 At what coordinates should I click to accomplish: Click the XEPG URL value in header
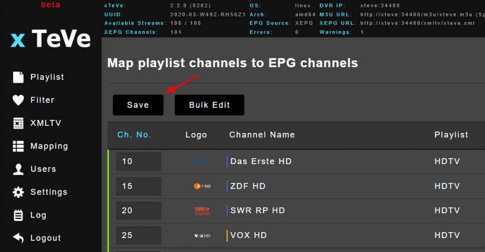point(417,23)
